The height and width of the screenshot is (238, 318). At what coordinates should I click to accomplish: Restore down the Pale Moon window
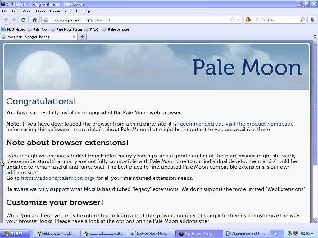[x=307, y=4]
